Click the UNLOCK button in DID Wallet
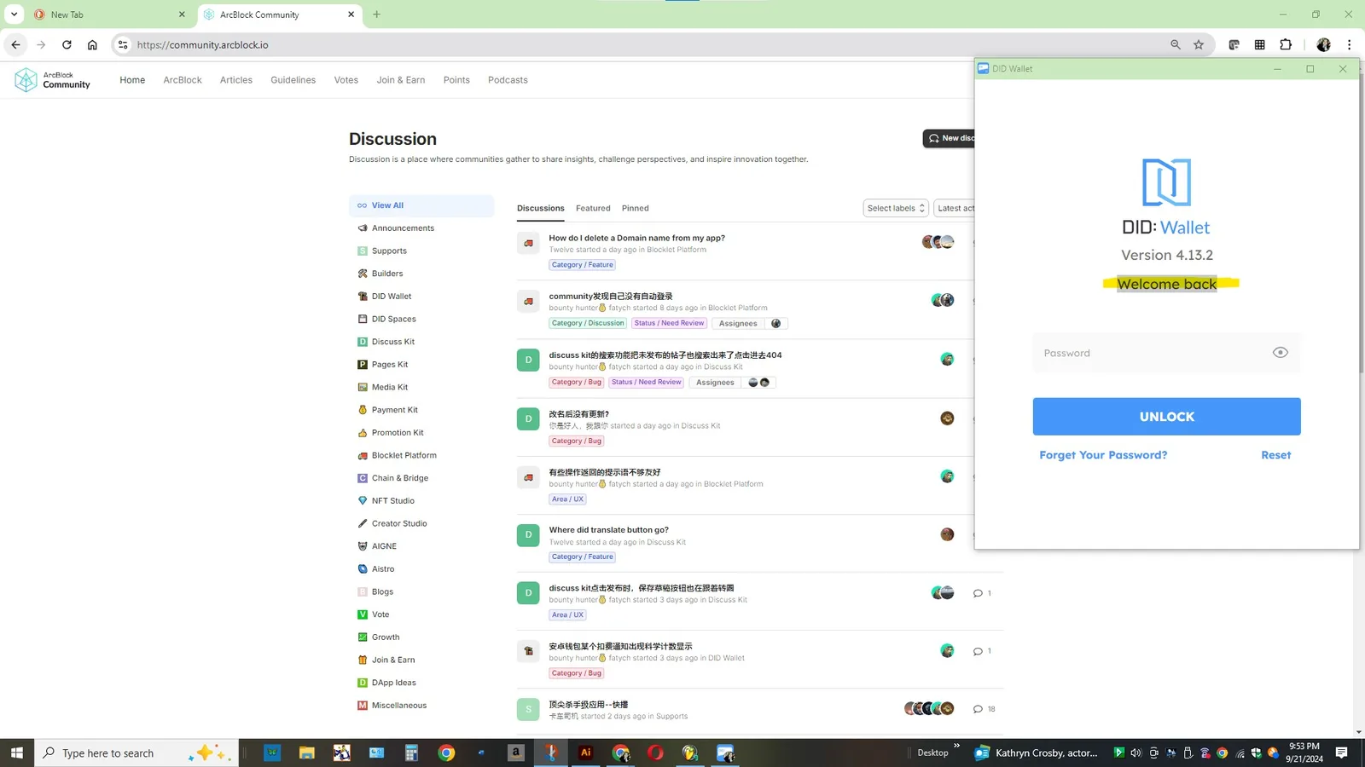This screenshot has height=767, width=1365. pos(1166,417)
